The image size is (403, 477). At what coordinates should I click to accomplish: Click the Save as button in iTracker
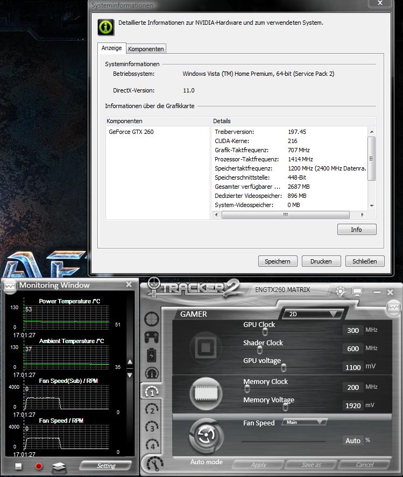(311, 465)
